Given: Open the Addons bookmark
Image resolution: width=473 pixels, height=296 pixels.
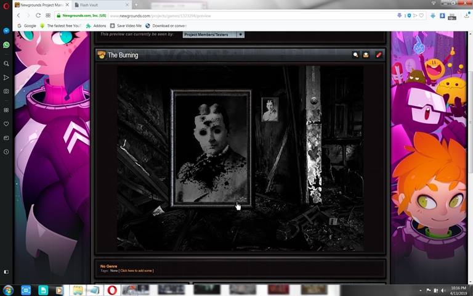Looking at the screenshot, I should [96, 26].
